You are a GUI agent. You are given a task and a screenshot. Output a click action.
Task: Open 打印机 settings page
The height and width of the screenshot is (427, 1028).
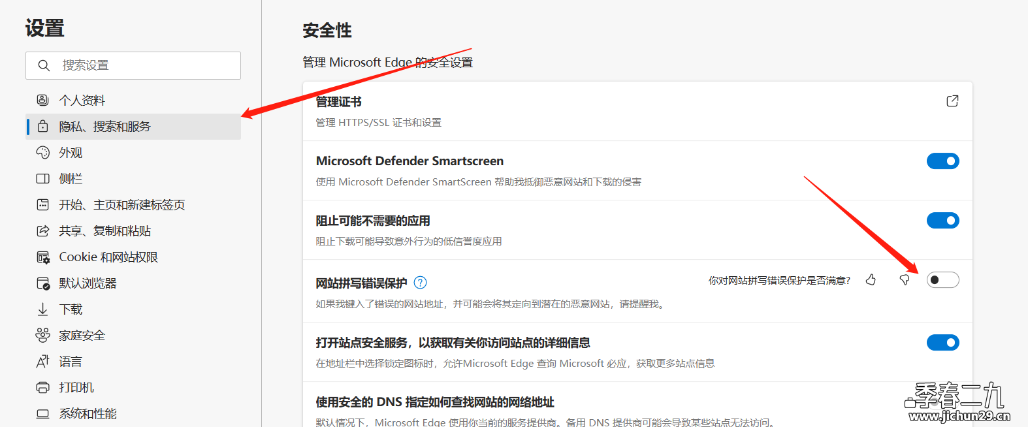pyautogui.click(x=133, y=388)
